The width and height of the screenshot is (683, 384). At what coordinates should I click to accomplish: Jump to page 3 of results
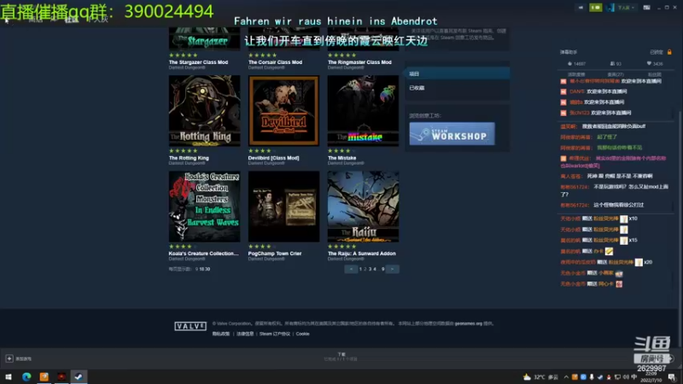click(370, 269)
